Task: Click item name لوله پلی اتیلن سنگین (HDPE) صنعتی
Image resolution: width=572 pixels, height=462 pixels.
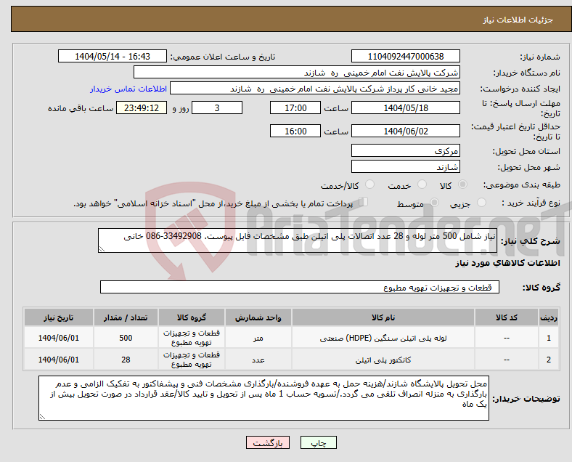Action: pyautogui.click(x=383, y=338)
